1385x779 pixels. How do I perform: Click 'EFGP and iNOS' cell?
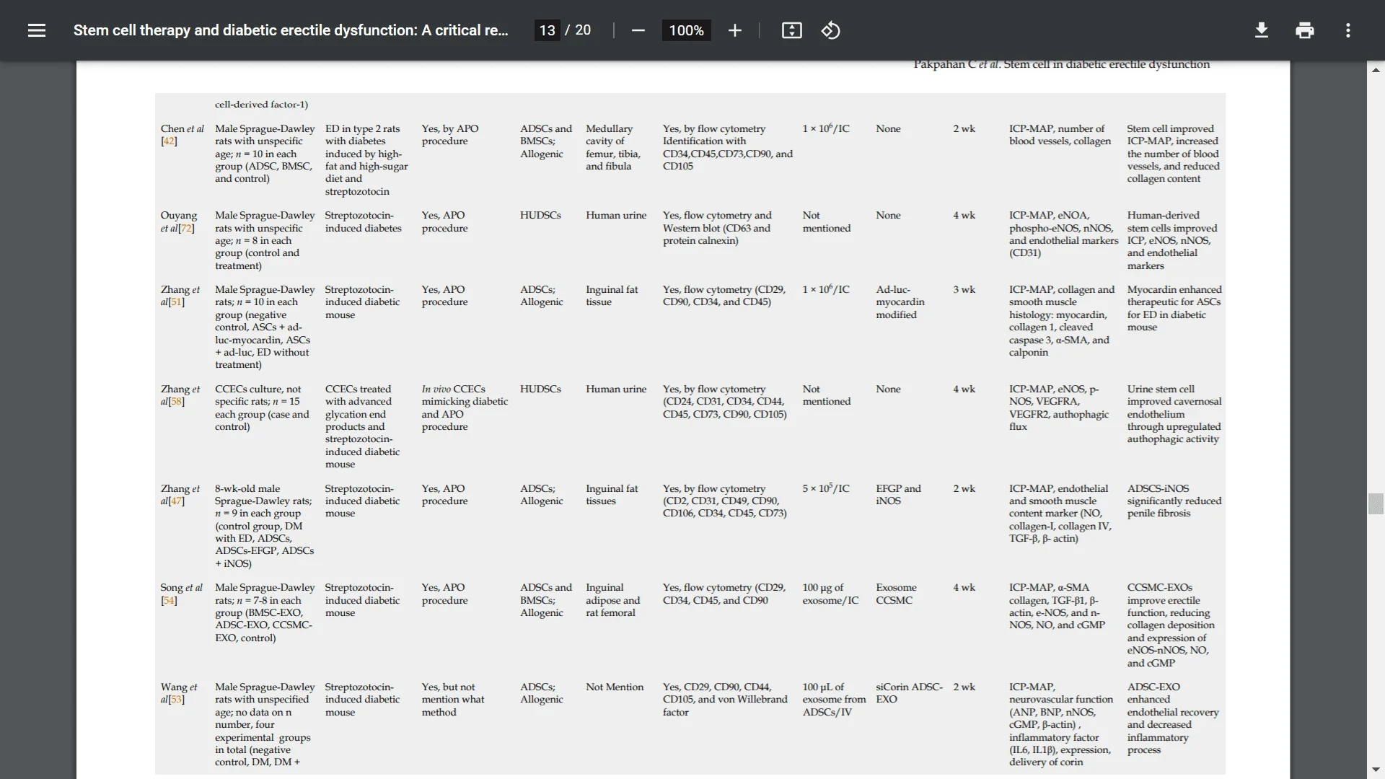pos(898,495)
